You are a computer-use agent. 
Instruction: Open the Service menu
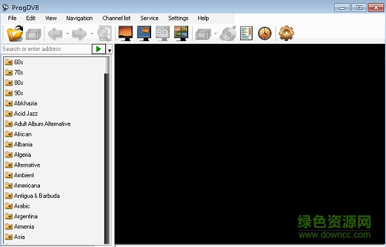click(x=149, y=18)
